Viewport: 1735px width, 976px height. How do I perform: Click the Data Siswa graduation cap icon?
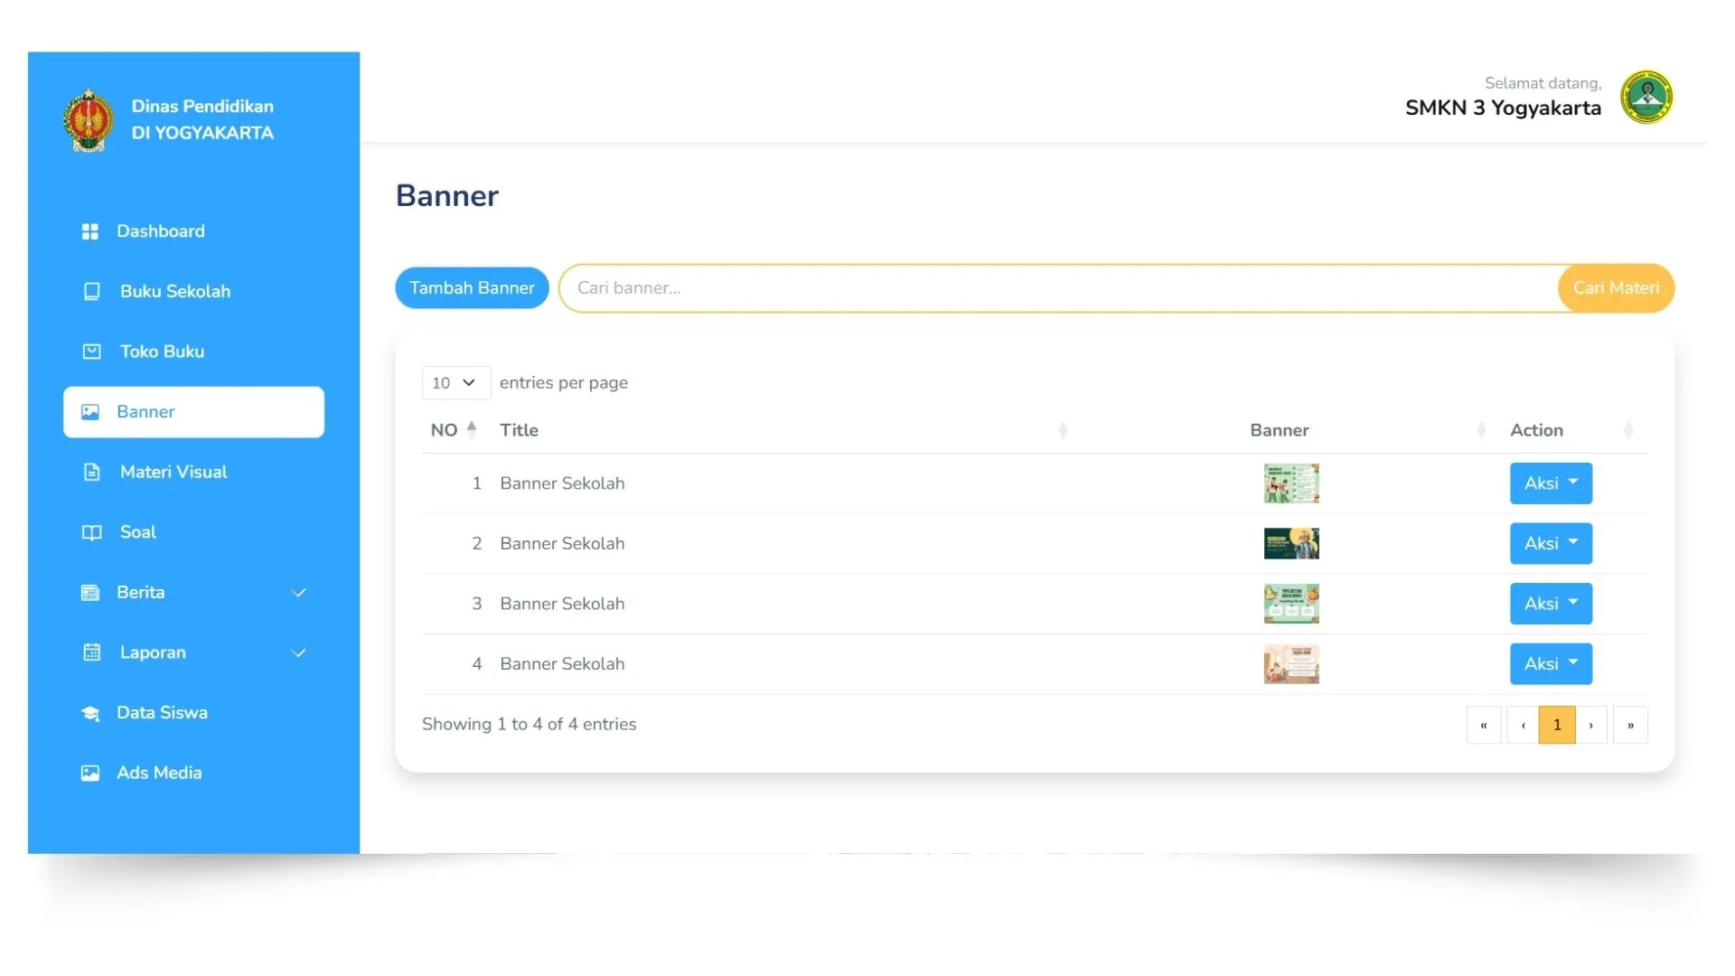[x=89, y=713]
